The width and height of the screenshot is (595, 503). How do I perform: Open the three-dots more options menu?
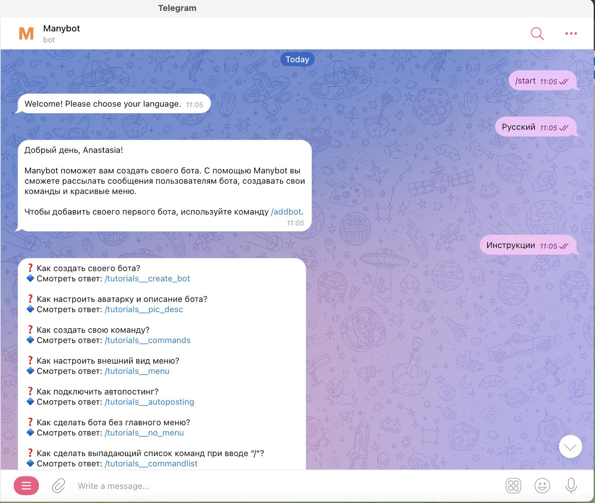click(x=571, y=33)
